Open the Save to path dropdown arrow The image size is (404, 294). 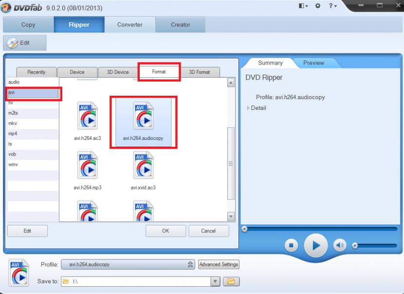[216, 281]
